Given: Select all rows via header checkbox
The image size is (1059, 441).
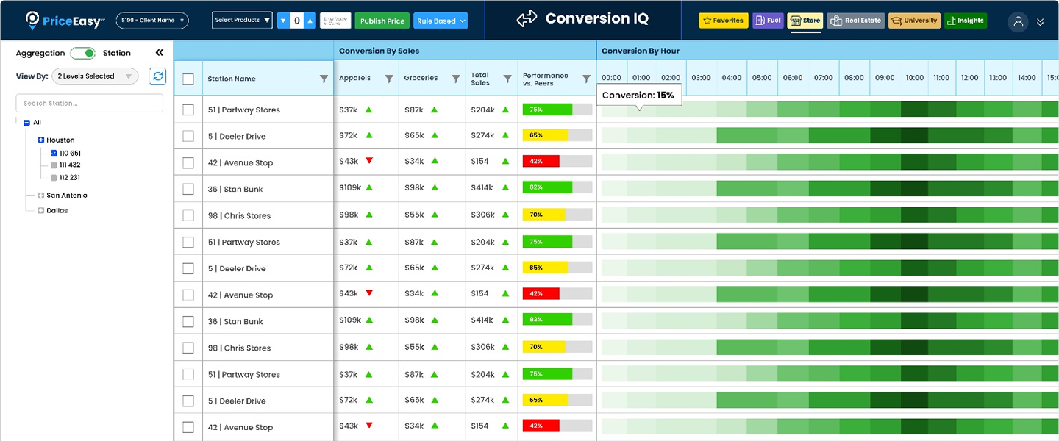Looking at the screenshot, I should (x=188, y=78).
